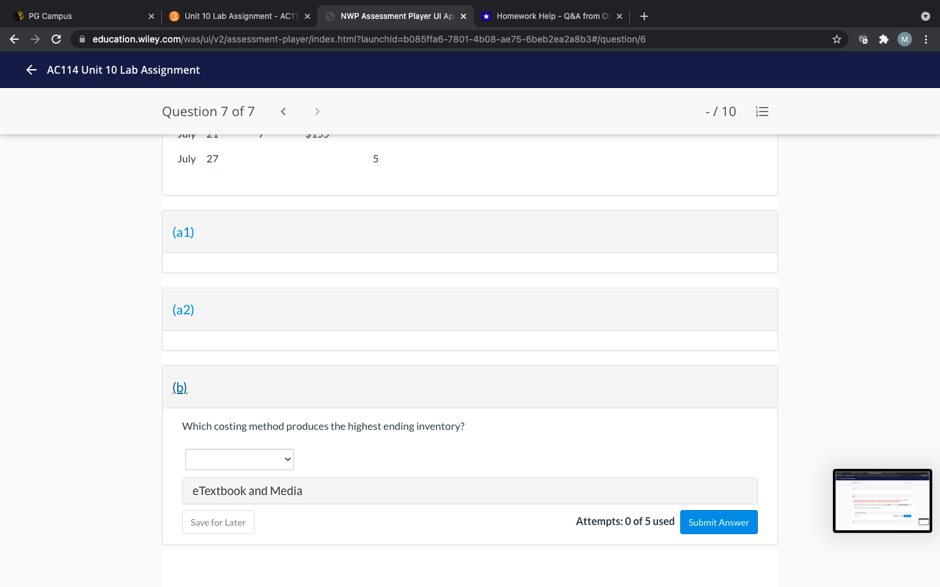Image resolution: width=940 pixels, height=587 pixels.
Task: Go back to previous browser page
Action: coord(14,39)
